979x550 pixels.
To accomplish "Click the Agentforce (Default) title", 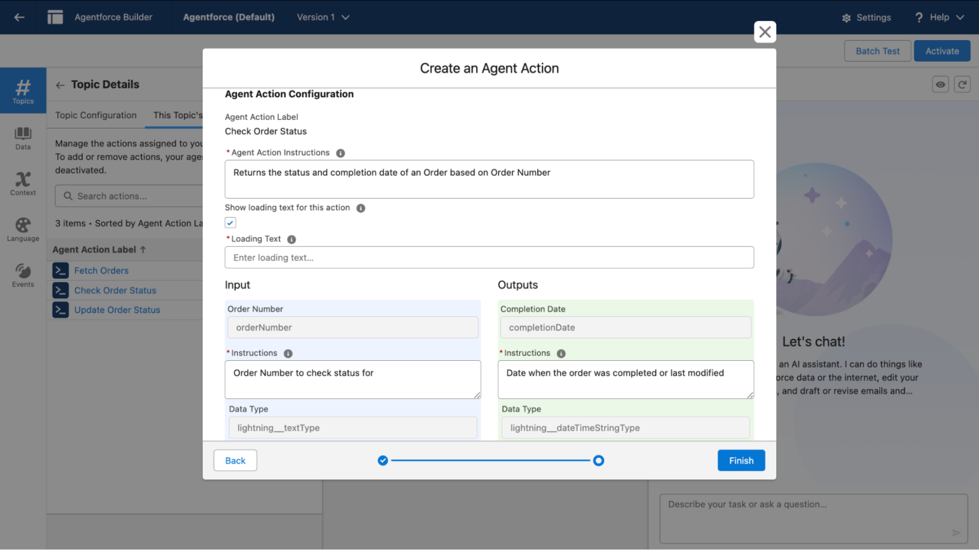I will click(229, 17).
